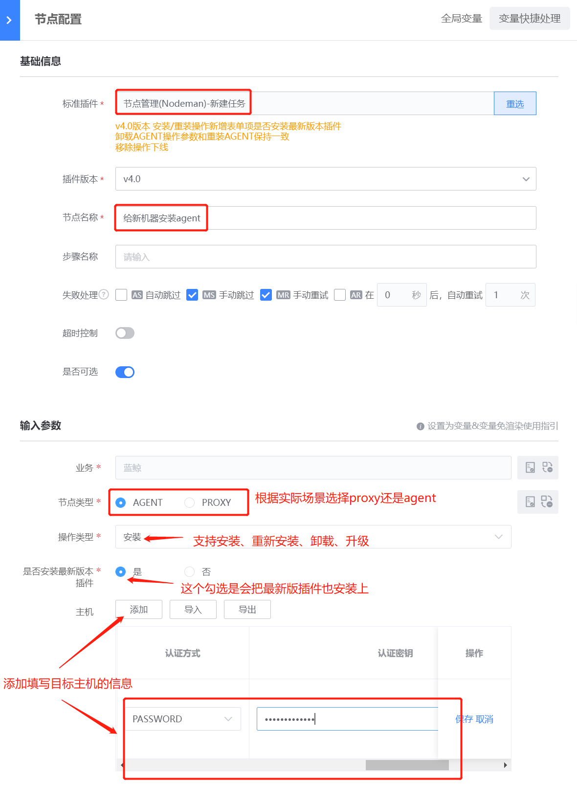Click the set-as-variable icon in the 业务 row
577x807 pixels.
pyautogui.click(x=530, y=468)
